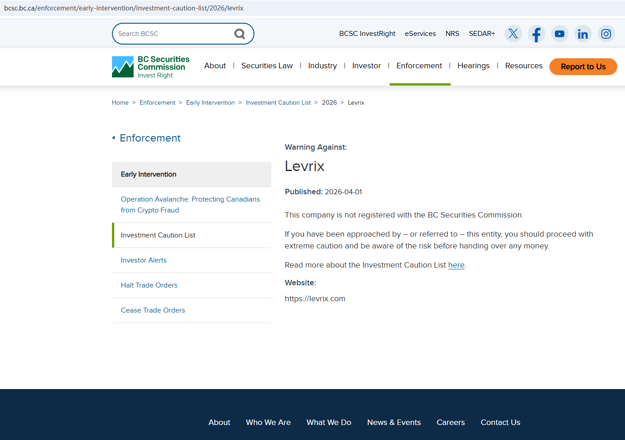Click Enforcement in the breadcrumb

pos(158,102)
